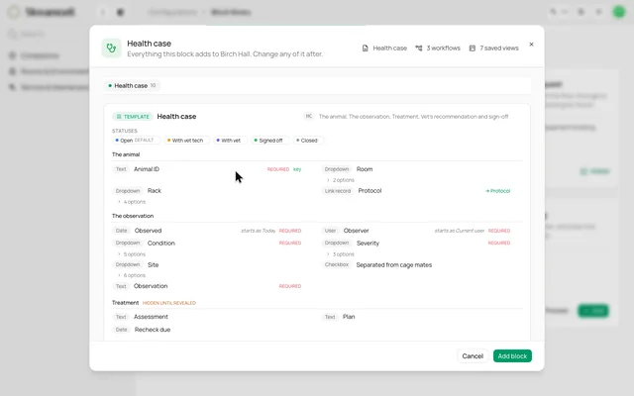
Task: Click the User type badge beside Observer
Action: [330, 231]
